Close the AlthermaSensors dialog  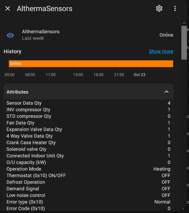[8, 9]
